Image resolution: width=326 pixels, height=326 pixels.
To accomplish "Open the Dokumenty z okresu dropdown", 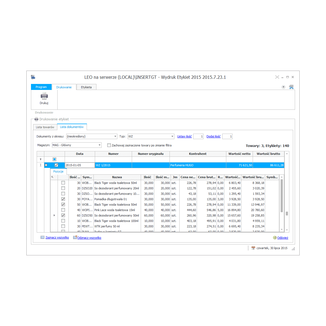I will pos(115,136).
